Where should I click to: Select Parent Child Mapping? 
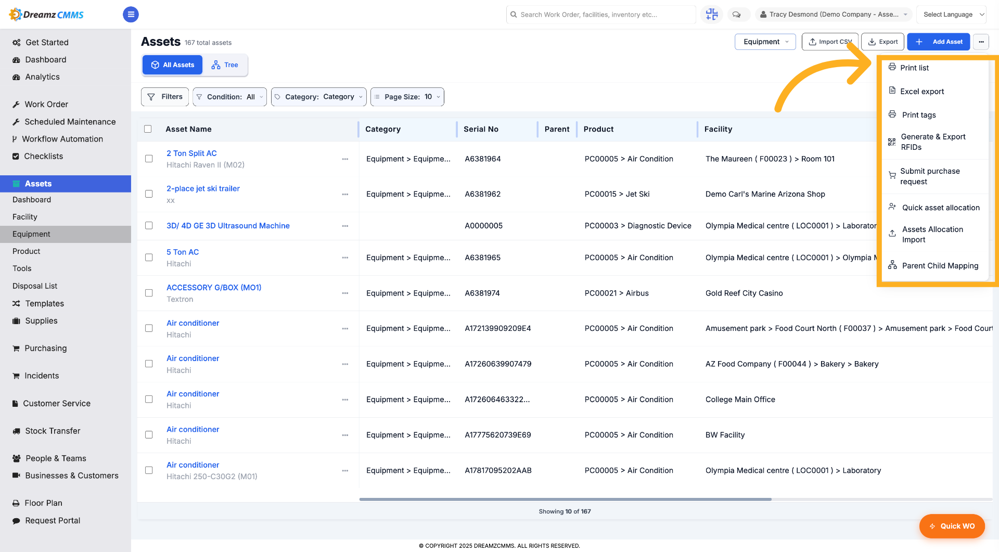click(x=936, y=266)
